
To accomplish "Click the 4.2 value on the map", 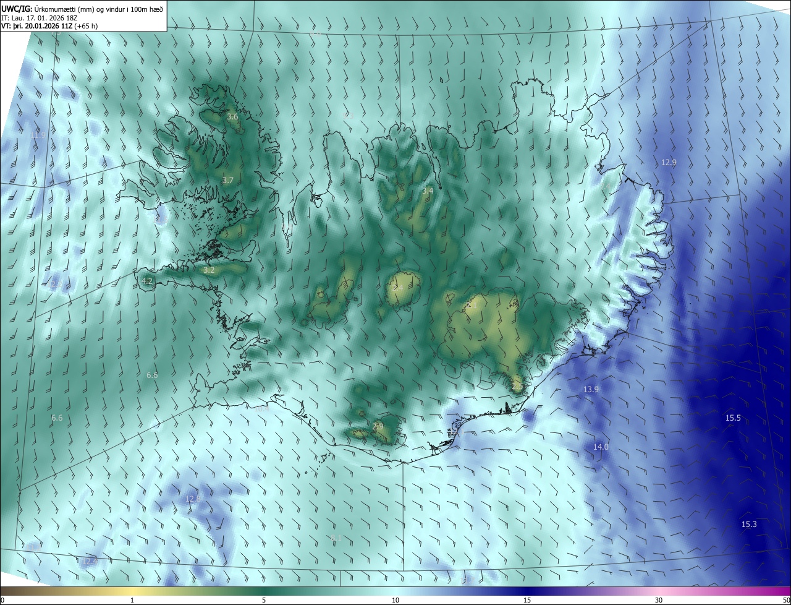I will (147, 281).
